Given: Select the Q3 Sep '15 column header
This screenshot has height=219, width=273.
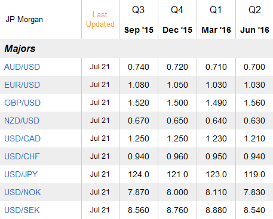Looking at the screenshot, I should (x=139, y=20).
